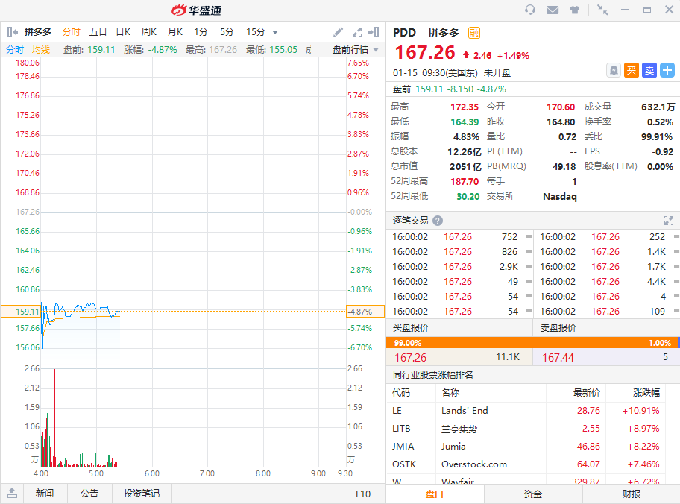The height and width of the screenshot is (504, 680).
Task: Click the -4.87% marker on the right axis
Action: coord(365,312)
